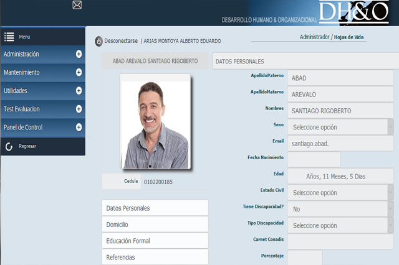
Task: Expand Utilidades plus icon
Action: point(79,91)
